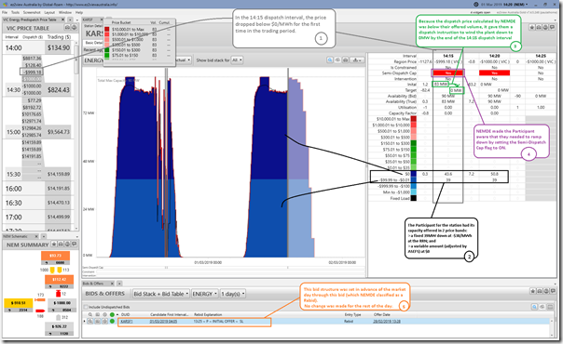This screenshot has width=563, height=344.
Task: Toggle the green status indicator on KARSF1 row
Action: (112, 322)
